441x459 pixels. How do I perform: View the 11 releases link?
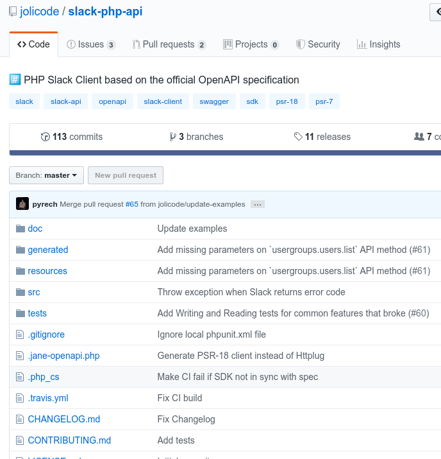(322, 137)
